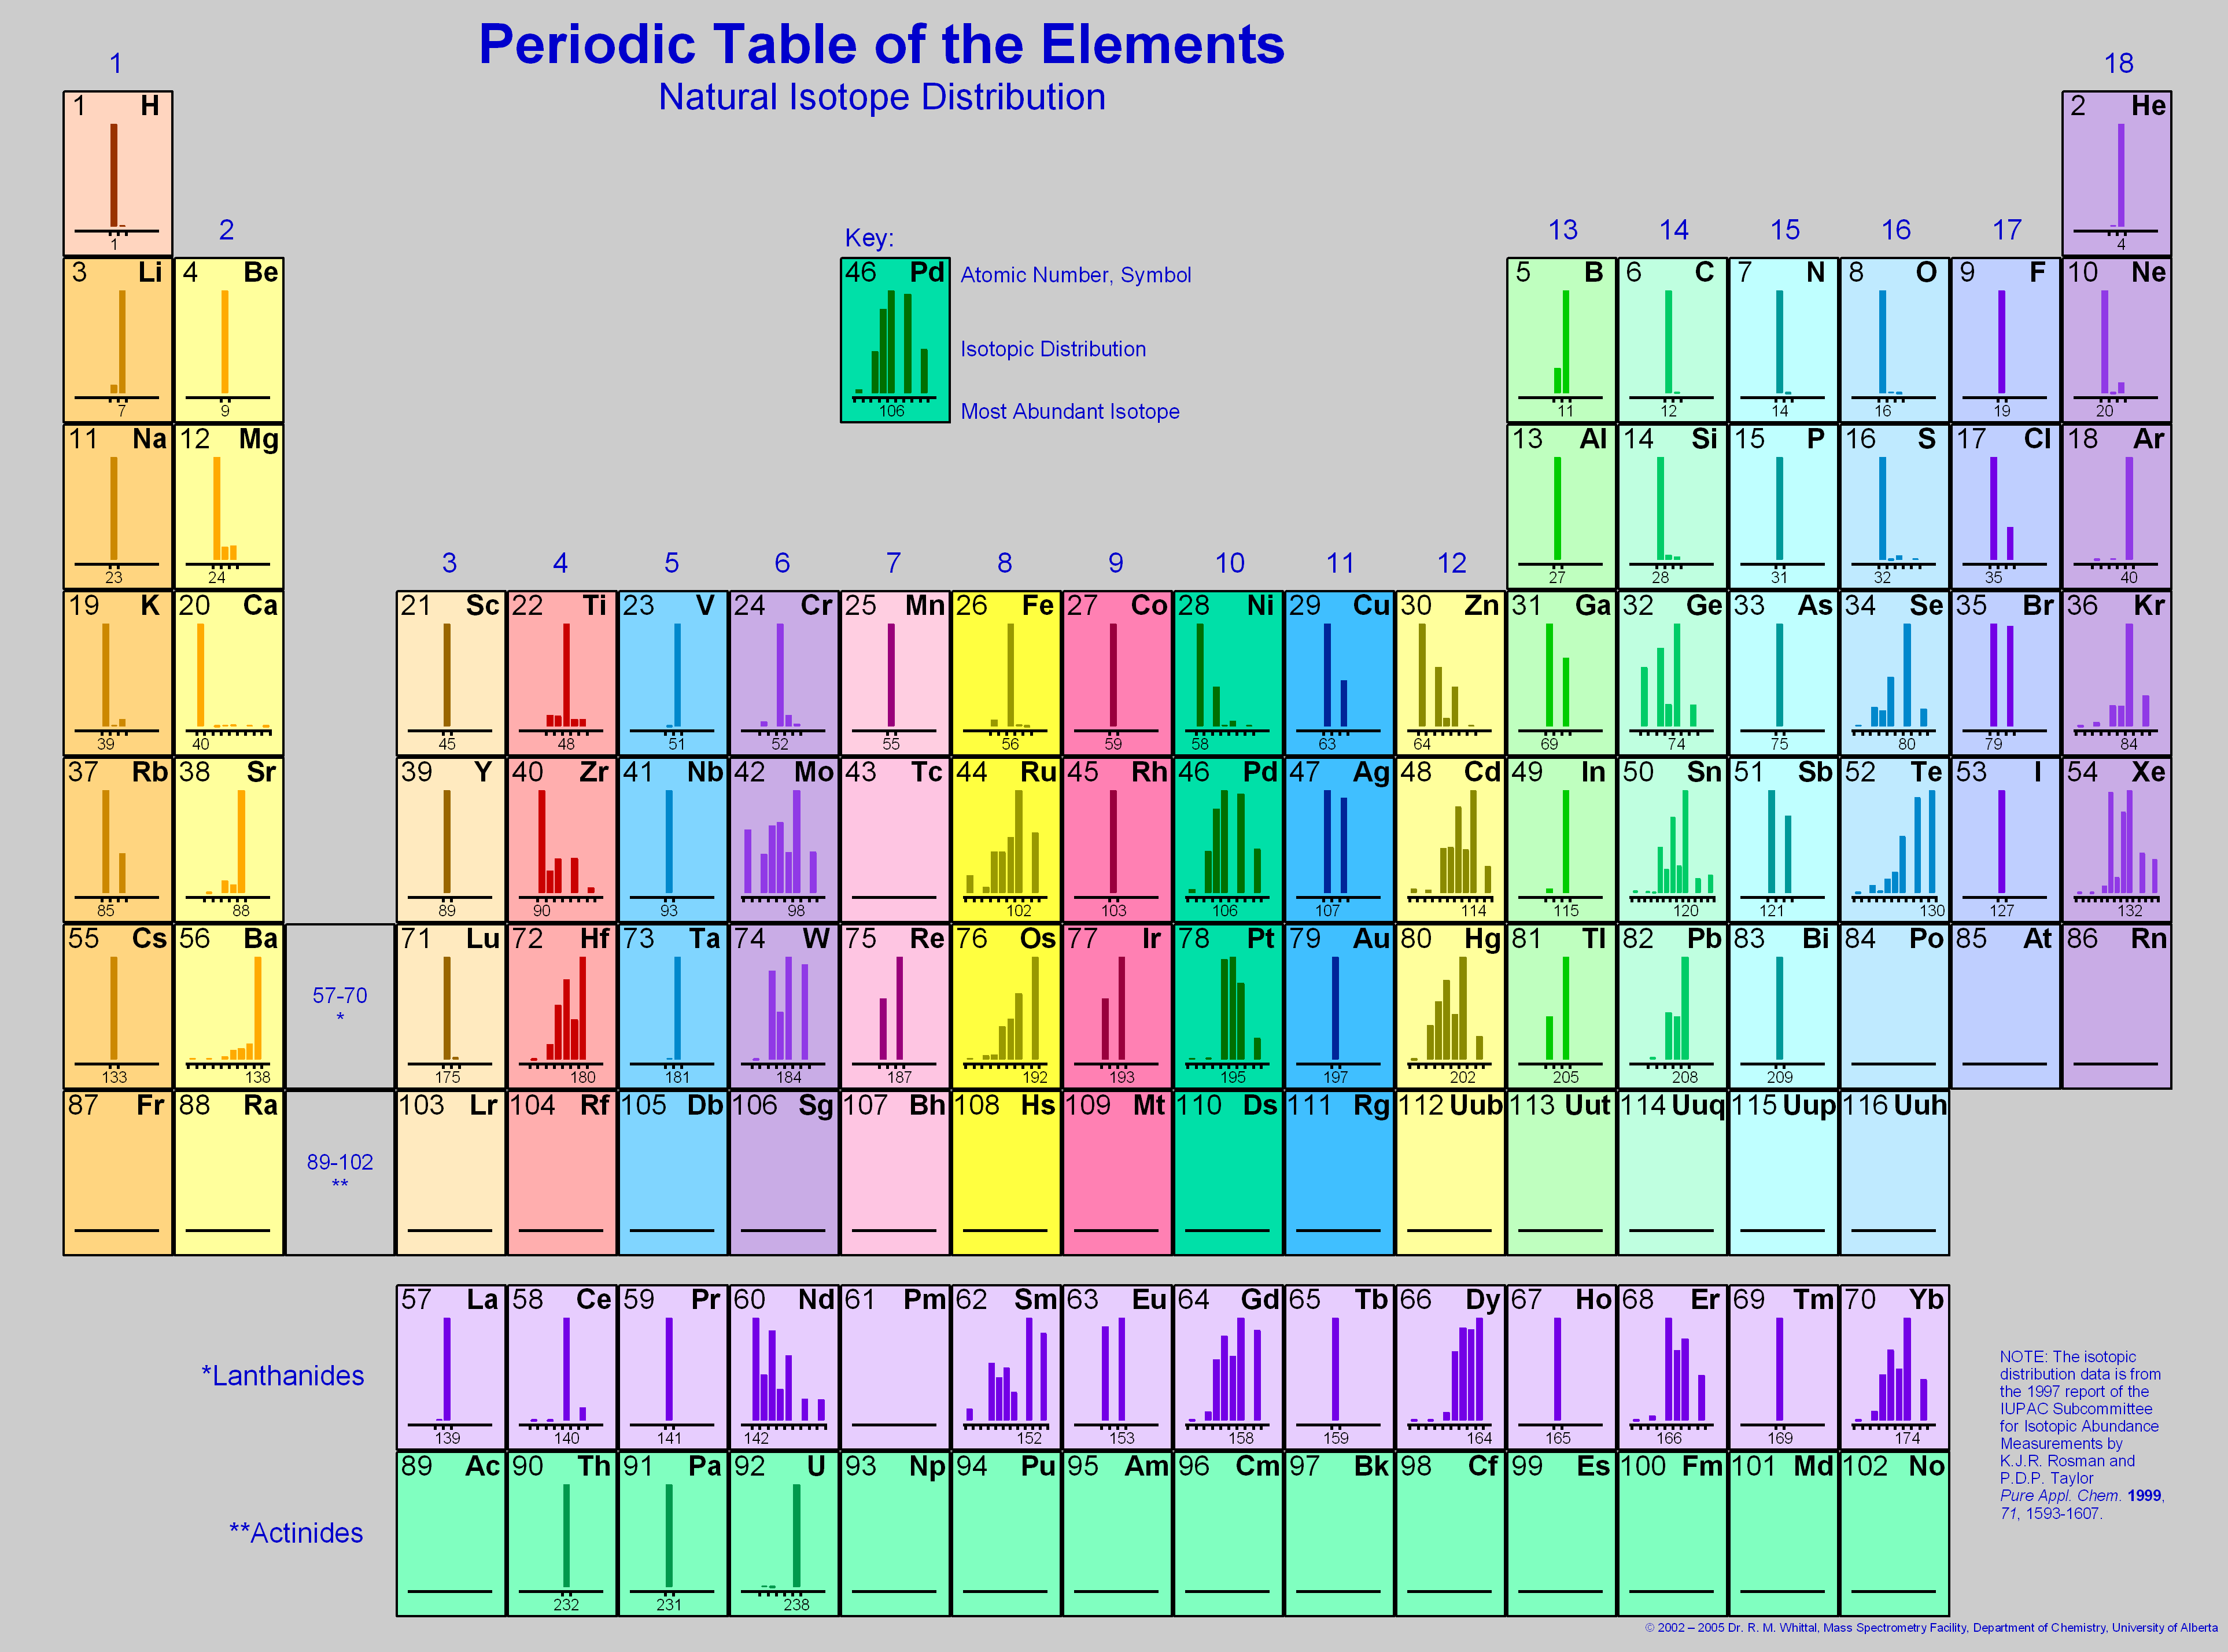Click group number 8 header
Image resolution: width=2228 pixels, height=1652 pixels.
click(x=1005, y=563)
